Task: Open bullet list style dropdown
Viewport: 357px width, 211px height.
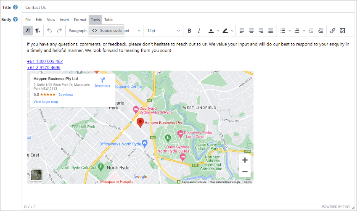Action: [290, 31]
